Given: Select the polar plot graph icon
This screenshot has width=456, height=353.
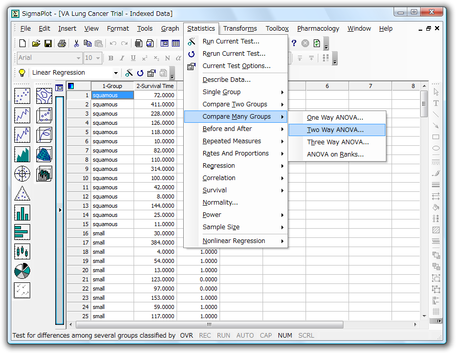Looking at the screenshot, I should (x=22, y=173).
